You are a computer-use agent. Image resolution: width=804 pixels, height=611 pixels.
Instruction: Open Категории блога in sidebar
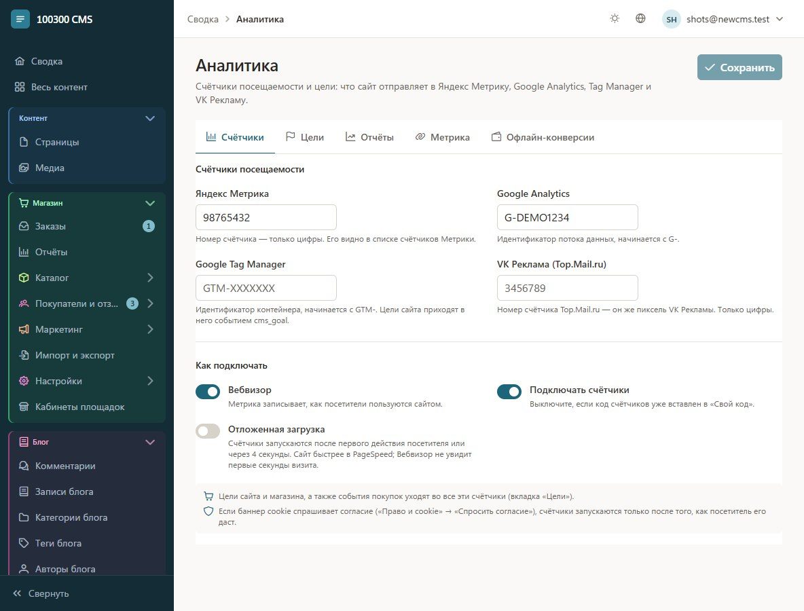[87, 518]
